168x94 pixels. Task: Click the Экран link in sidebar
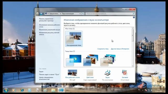coord(41,72)
